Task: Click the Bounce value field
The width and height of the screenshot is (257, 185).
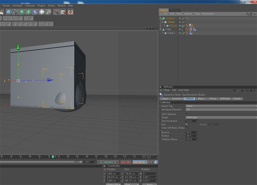Action: coord(191,132)
